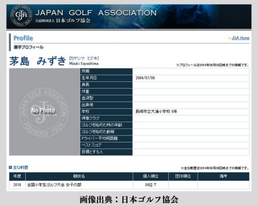The image size is (258, 206).
Task: Select the school value 長崎市立大浦小学校 6年
Action: pyautogui.click(x=156, y=112)
